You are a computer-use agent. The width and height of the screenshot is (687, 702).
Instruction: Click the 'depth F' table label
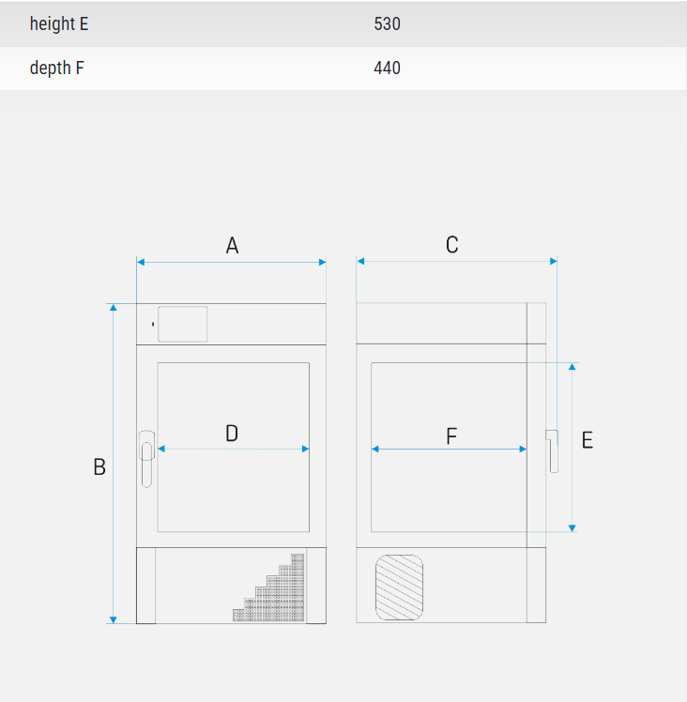[57, 69]
